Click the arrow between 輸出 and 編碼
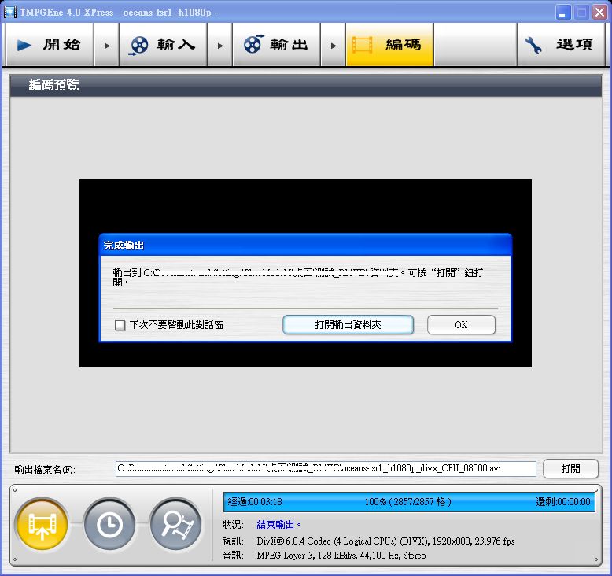The width and height of the screenshot is (612, 576). pyautogui.click(x=333, y=46)
